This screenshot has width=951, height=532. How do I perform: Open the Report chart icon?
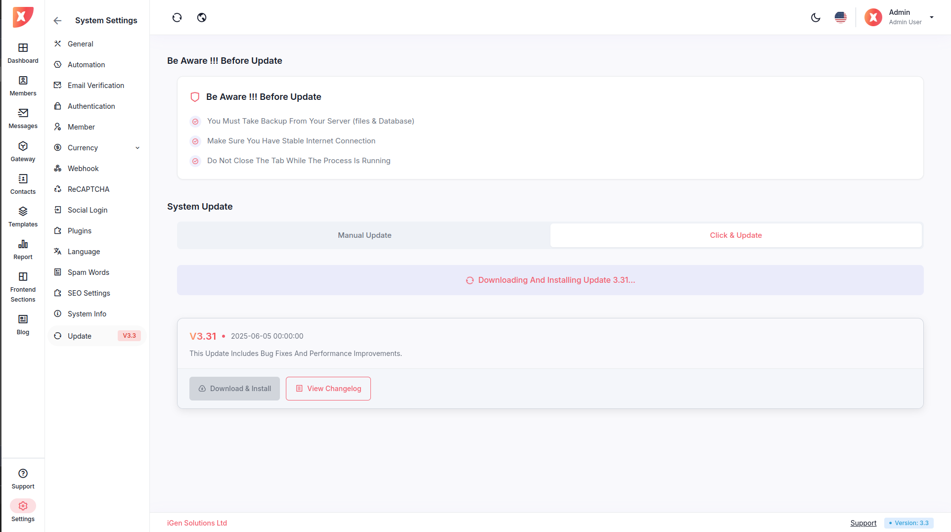click(x=23, y=244)
